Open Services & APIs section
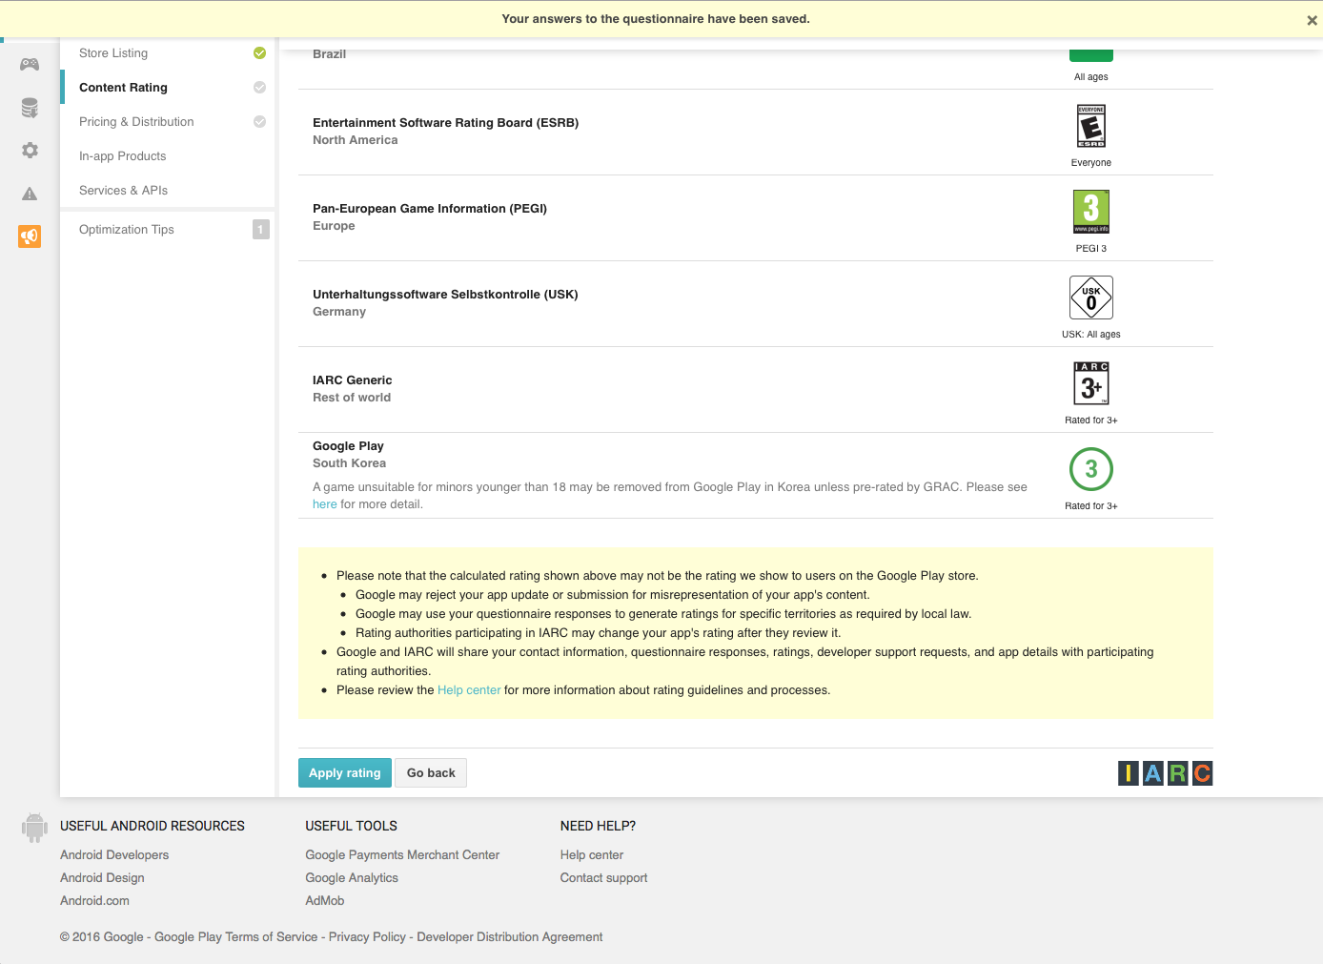 click(123, 191)
